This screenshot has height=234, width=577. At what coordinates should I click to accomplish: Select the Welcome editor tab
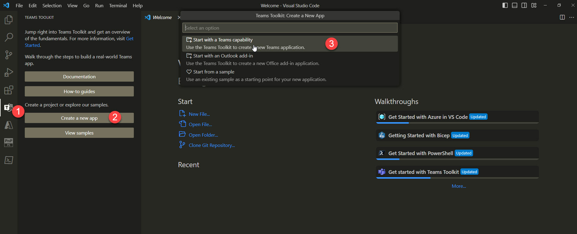162,17
